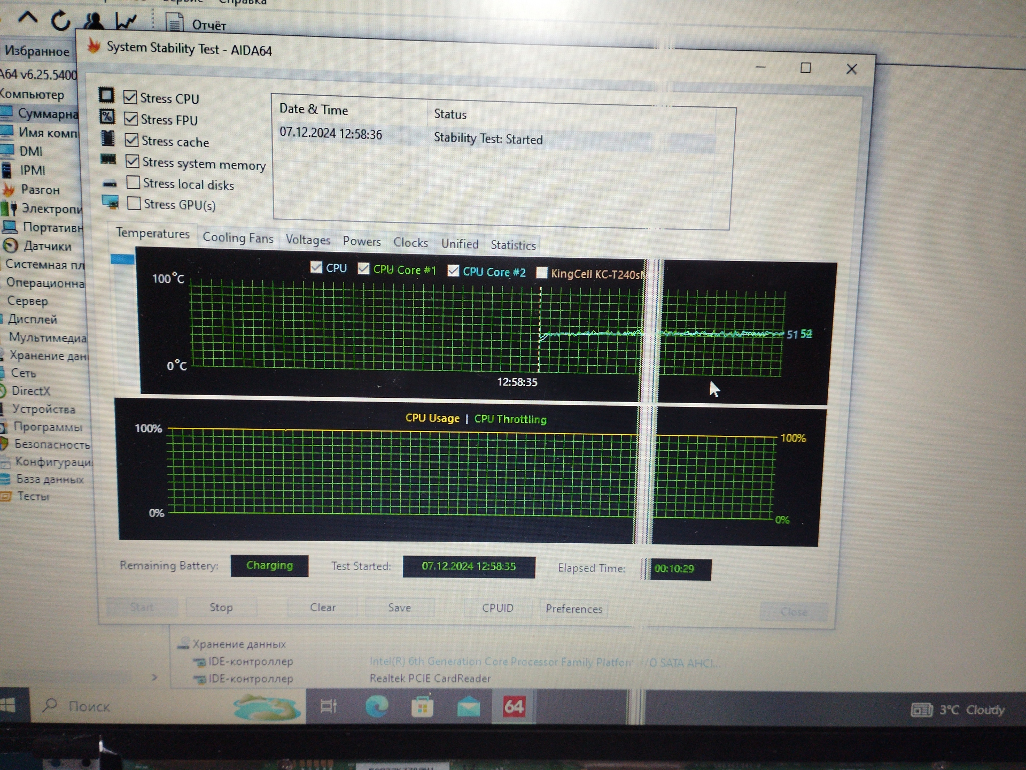Enable KingCell KC-T240 graph checkbox
Screen dimensions: 1026x770
pos(542,273)
